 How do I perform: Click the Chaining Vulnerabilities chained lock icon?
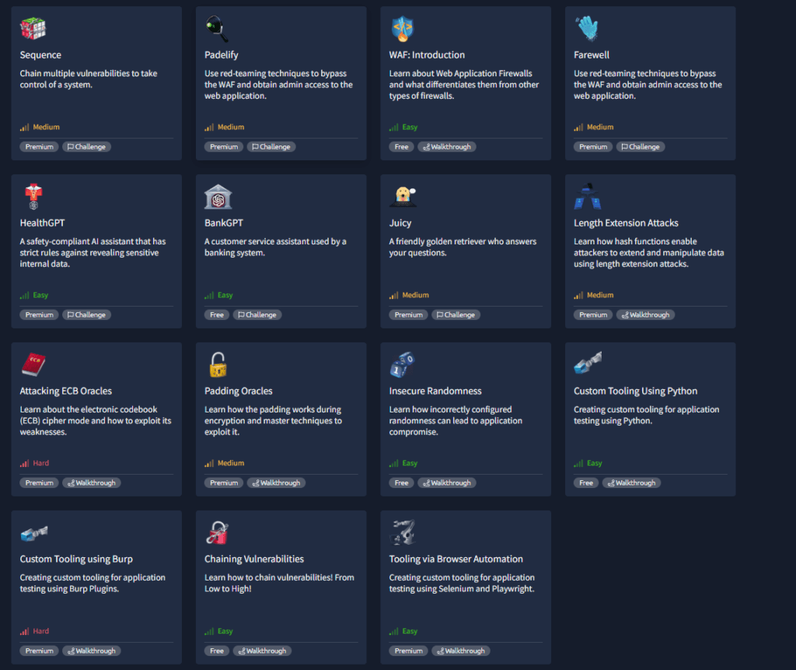point(218,533)
